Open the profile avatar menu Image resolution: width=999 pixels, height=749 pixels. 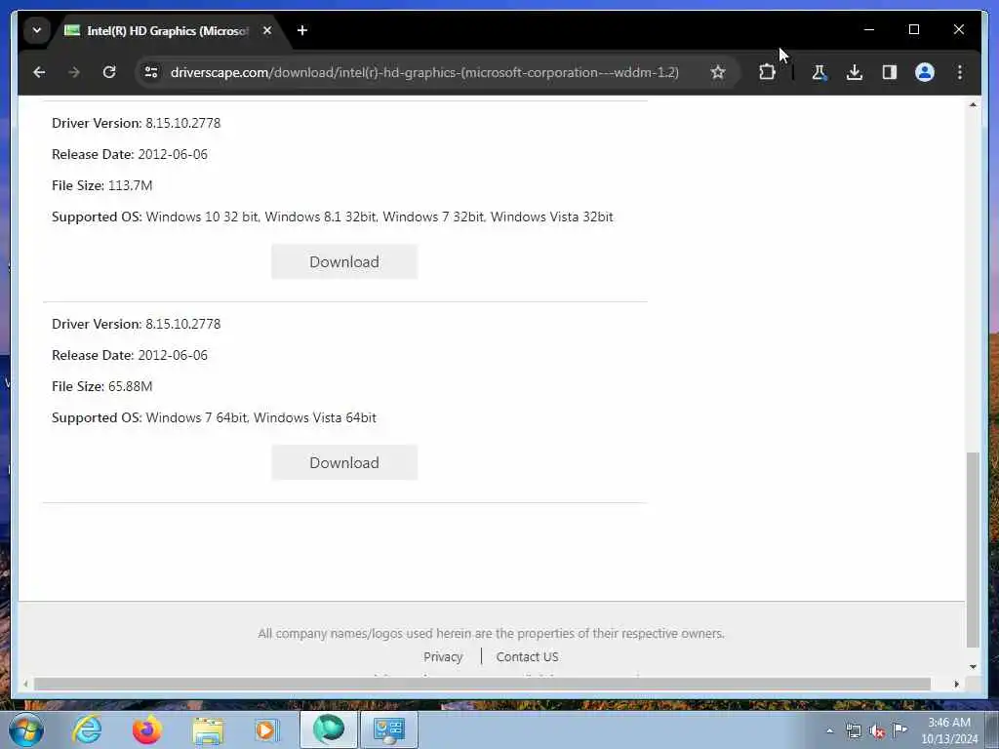[x=925, y=72]
